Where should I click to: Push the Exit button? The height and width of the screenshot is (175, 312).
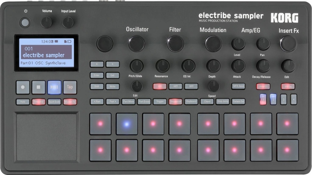coord(113,75)
